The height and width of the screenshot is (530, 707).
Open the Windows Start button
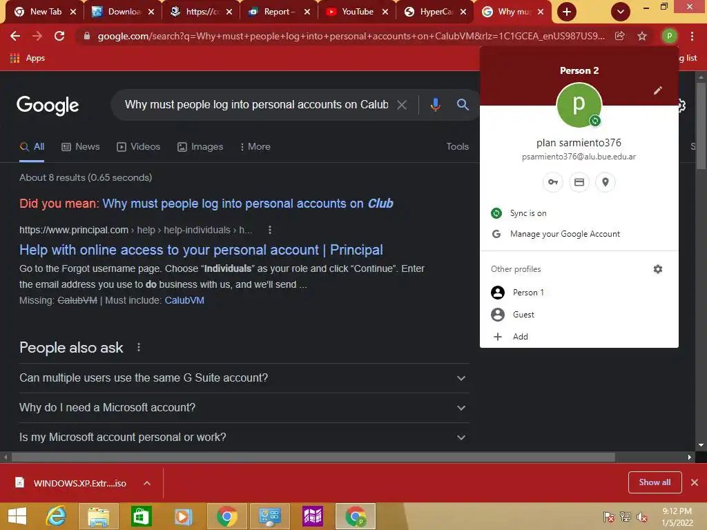click(17, 516)
